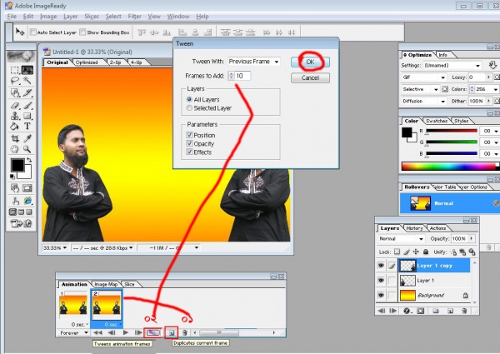Screen dimensions: 500x354
Task: Open the Tween With dropdown
Action: [x=256, y=61]
